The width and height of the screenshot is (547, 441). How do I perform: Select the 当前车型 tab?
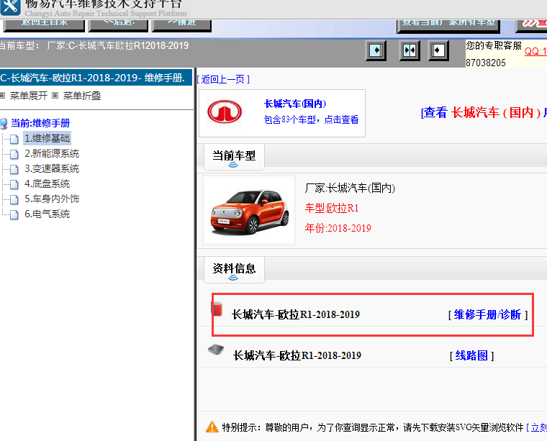pos(234,157)
